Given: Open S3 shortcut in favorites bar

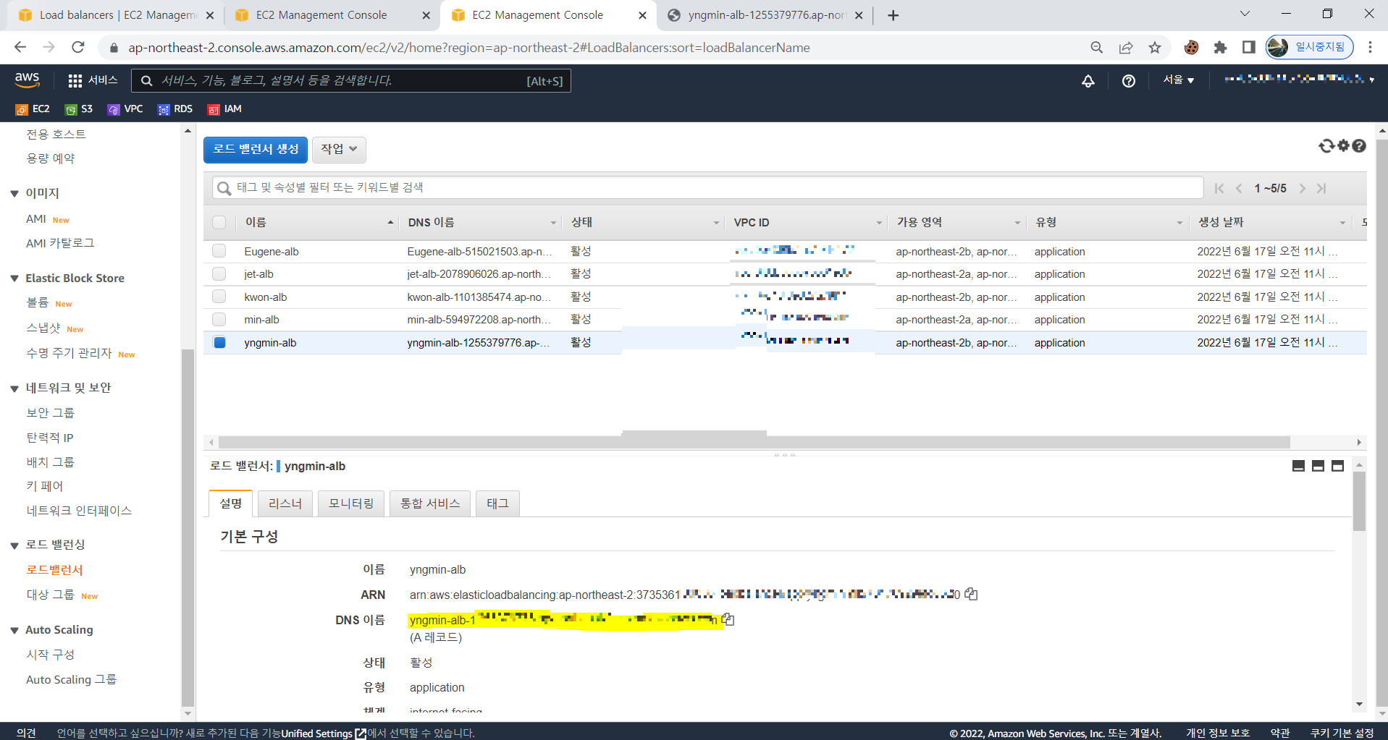Looking at the screenshot, I should point(79,109).
